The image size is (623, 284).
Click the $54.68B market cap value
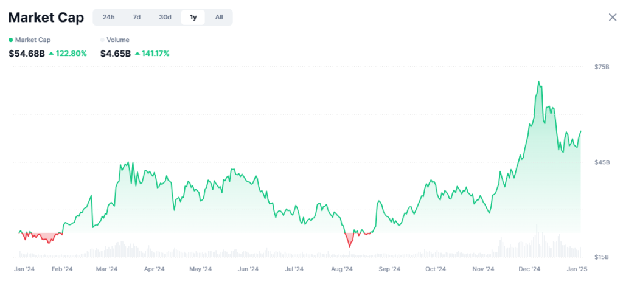[x=27, y=54]
